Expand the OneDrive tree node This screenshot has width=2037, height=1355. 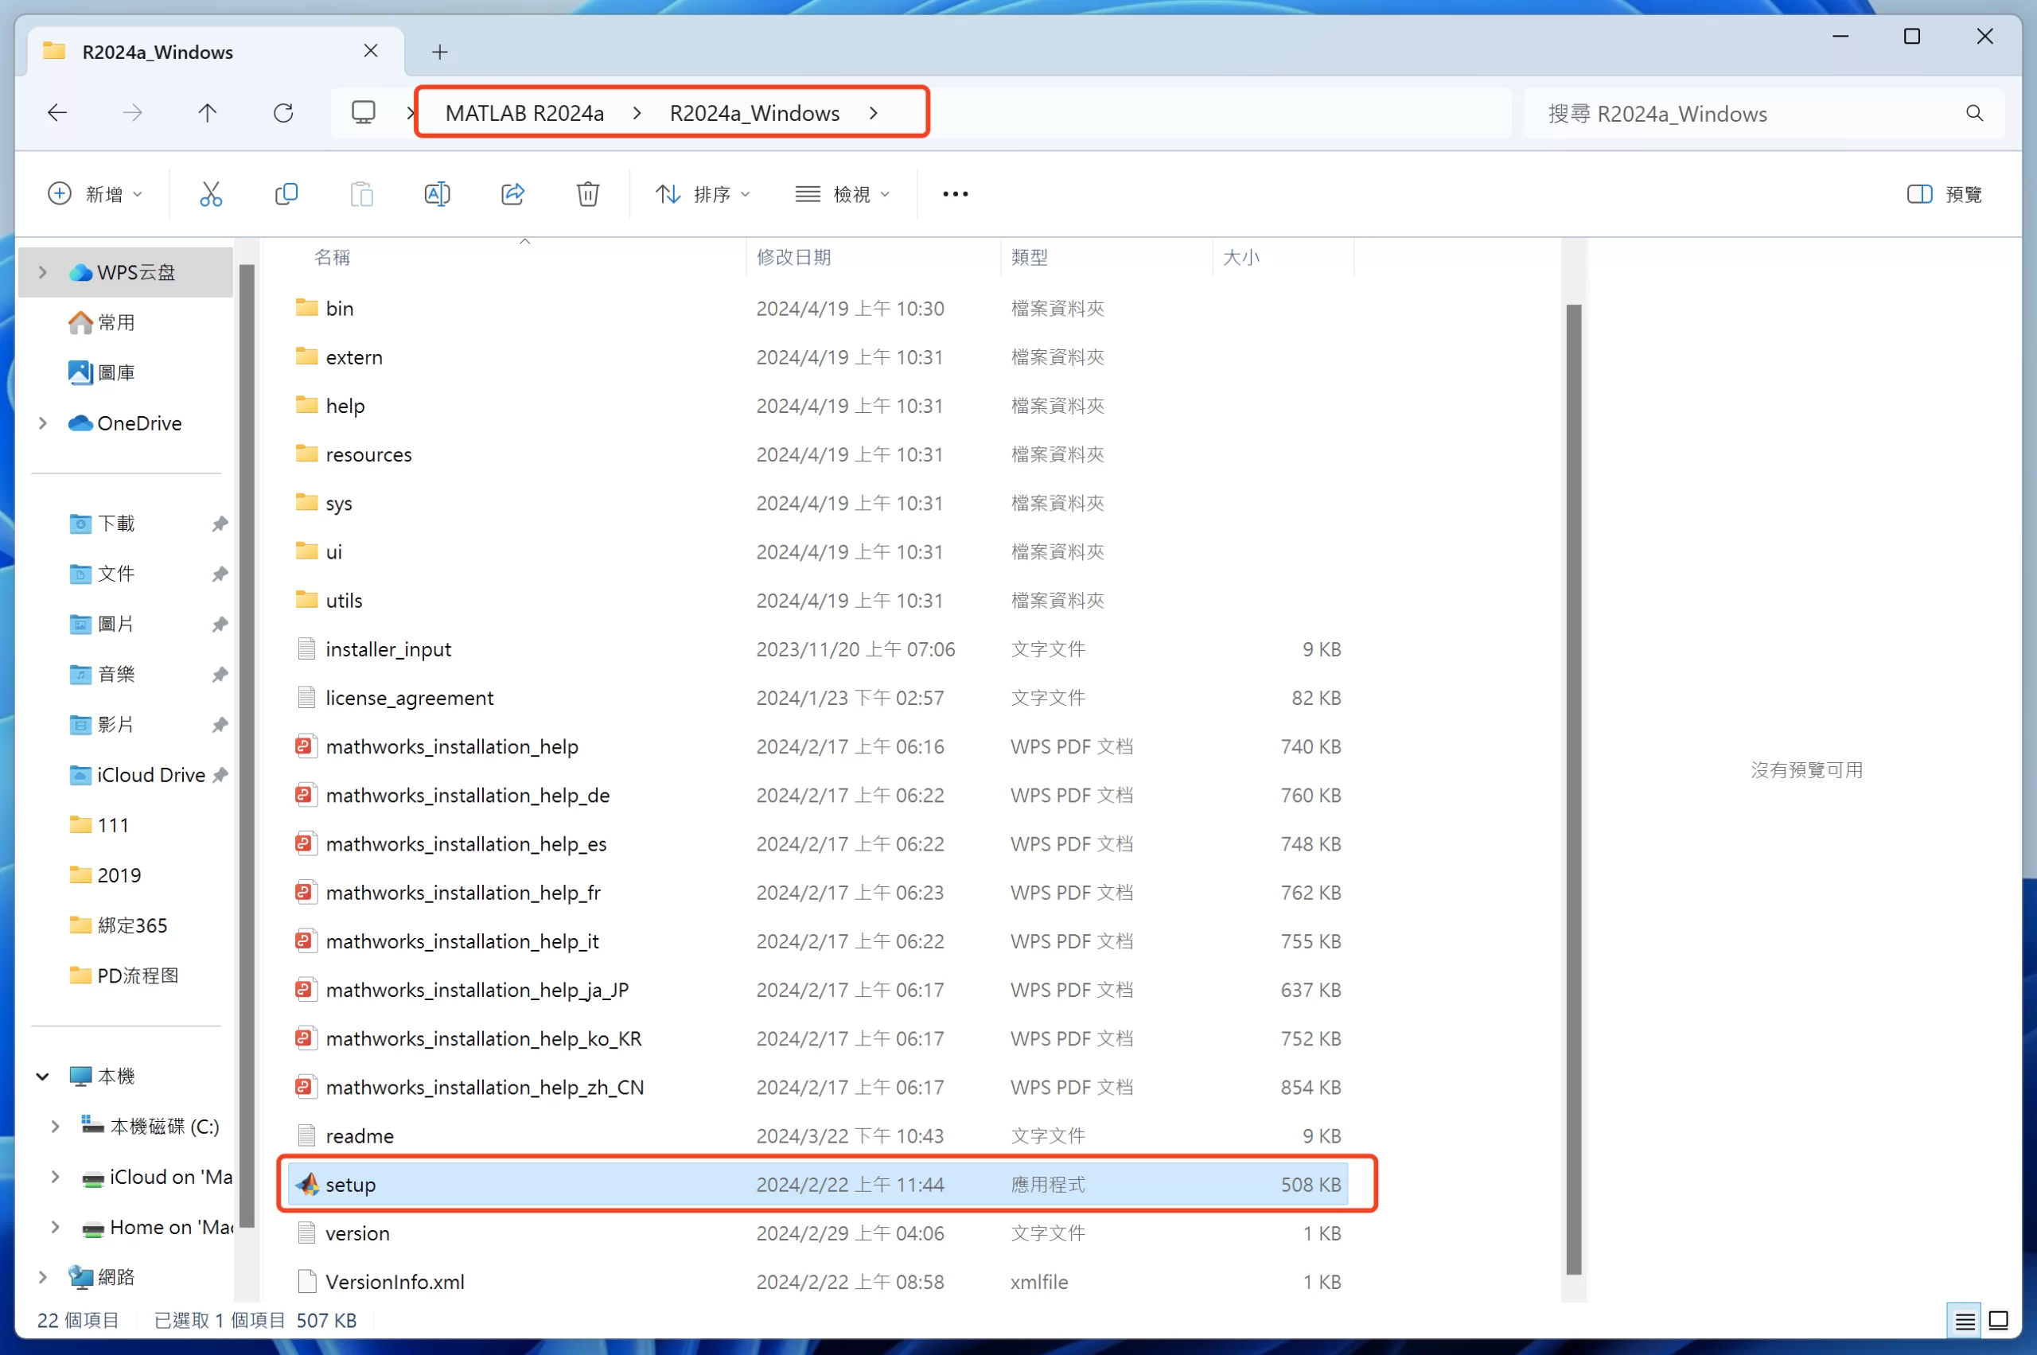pyautogui.click(x=42, y=423)
